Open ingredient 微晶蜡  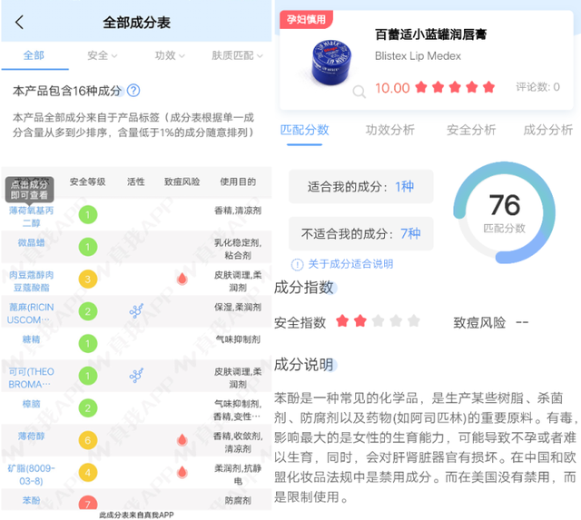pos(31,242)
